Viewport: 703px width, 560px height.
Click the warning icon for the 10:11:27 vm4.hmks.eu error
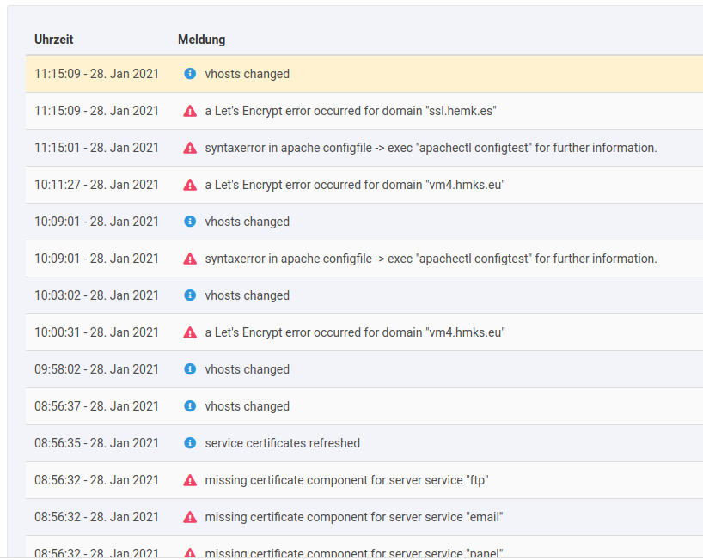tap(190, 185)
